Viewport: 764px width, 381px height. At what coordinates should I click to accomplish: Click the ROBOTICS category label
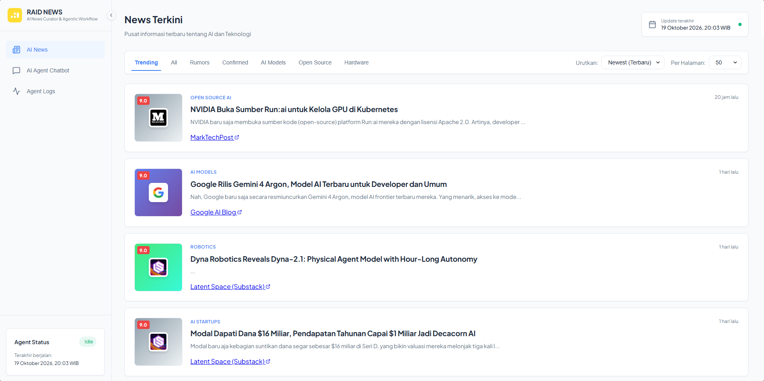tap(203, 247)
